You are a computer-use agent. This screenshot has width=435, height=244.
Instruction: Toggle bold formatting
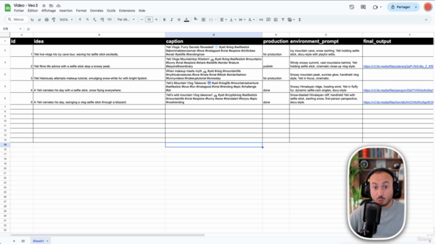164,20
